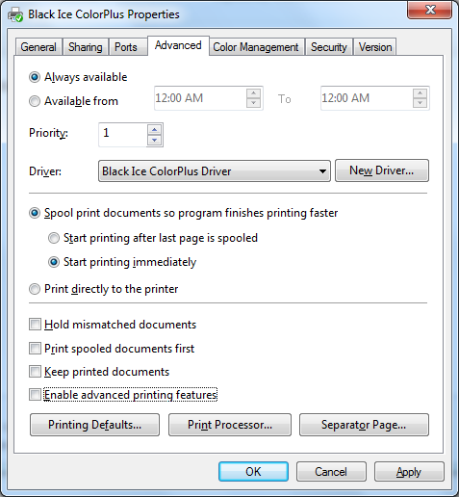The width and height of the screenshot is (459, 497).
Task: Click the Separator Page... button
Action: pyautogui.click(x=364, y=425)
